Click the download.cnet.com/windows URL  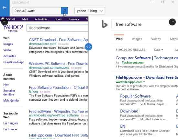(x=49, y=68)
